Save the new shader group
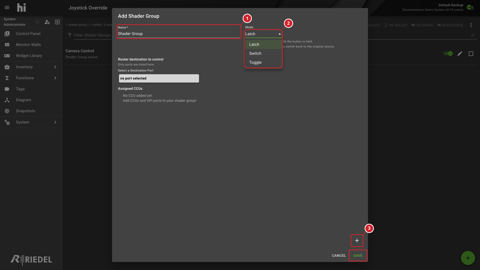The width and height of the screenshot is (480, 270). click(358, 255)
